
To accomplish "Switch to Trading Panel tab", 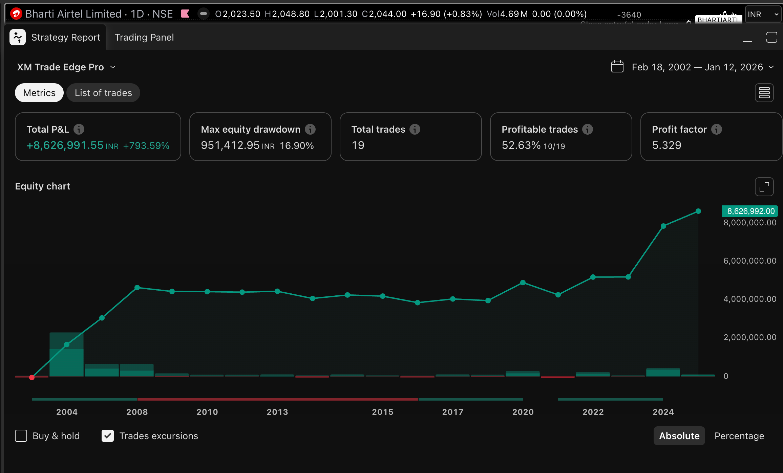I will click(144, 37).
